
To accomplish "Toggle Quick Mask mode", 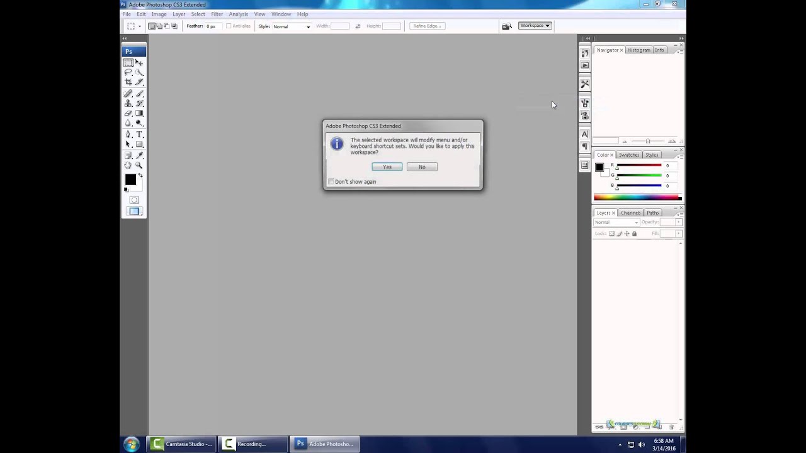I will [134, 200].
